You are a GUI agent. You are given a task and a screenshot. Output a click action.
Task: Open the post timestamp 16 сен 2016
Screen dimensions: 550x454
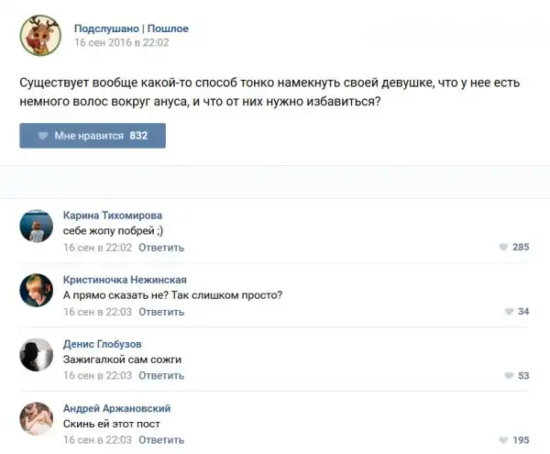pos(121,42)
